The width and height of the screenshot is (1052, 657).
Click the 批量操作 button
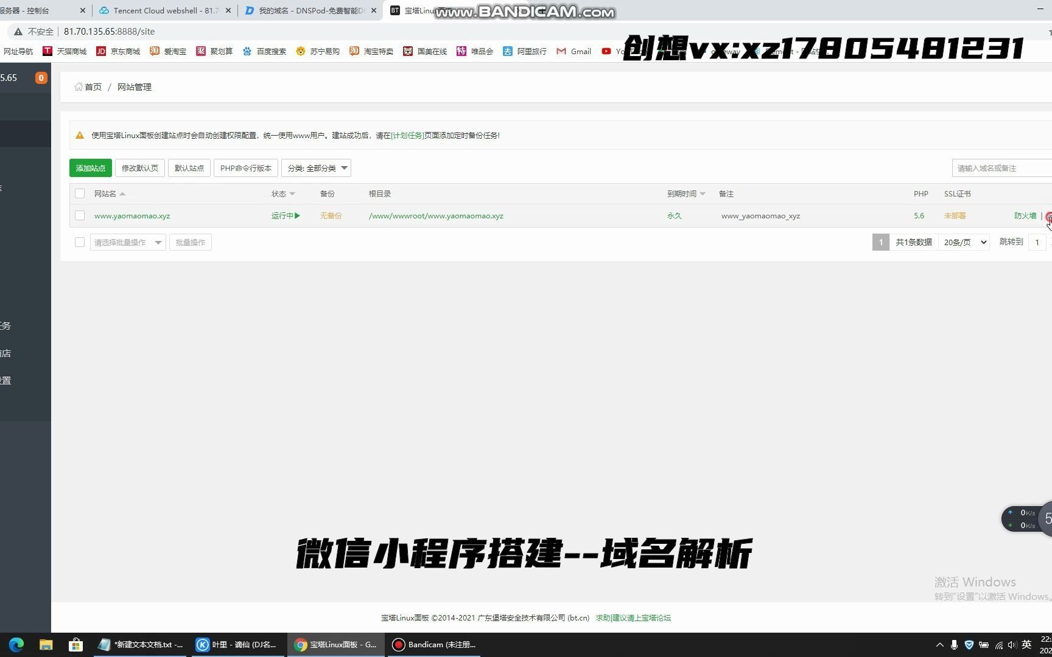point(191,242)
